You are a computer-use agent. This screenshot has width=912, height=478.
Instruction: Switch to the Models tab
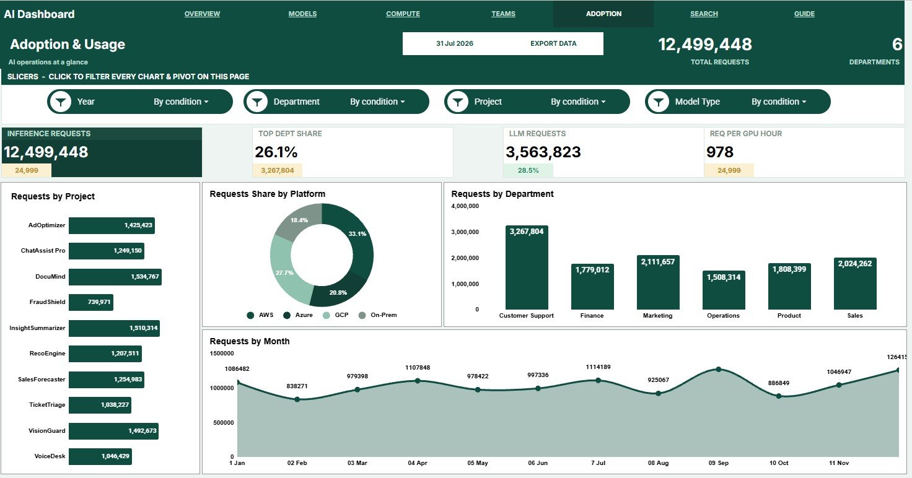point(302,14)
